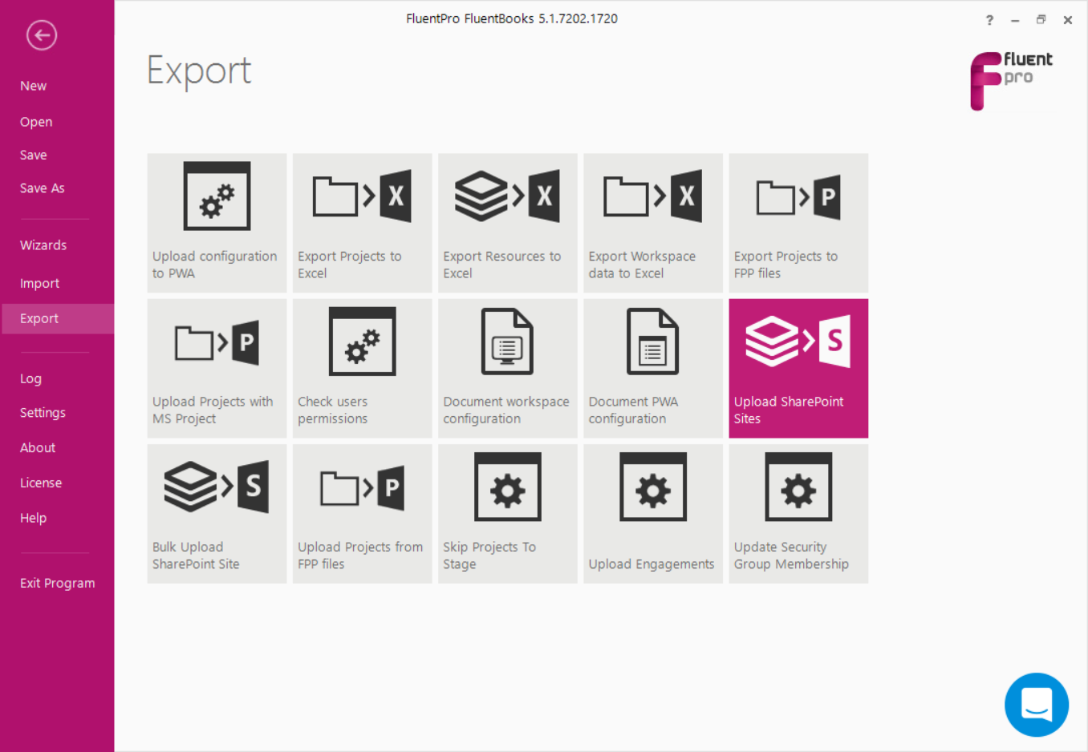Select Document PWA configuration tile

coord(653,368)
